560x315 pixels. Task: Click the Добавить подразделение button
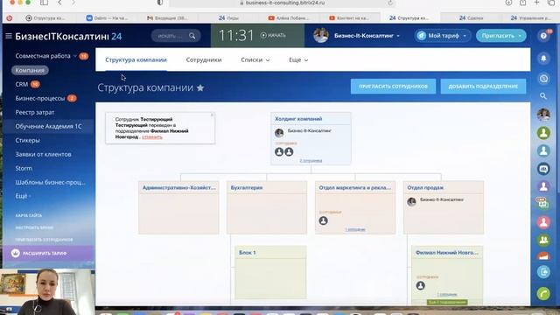[x=483, y=87]
